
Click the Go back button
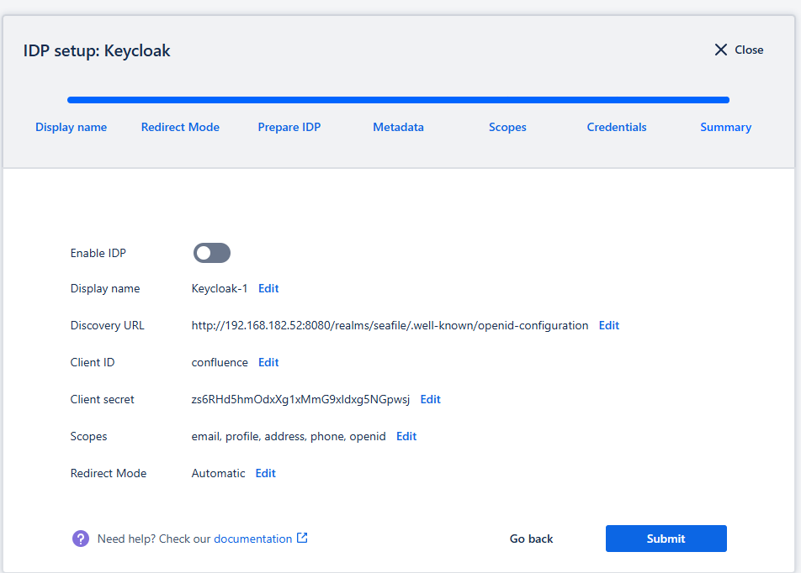point(531,539)
